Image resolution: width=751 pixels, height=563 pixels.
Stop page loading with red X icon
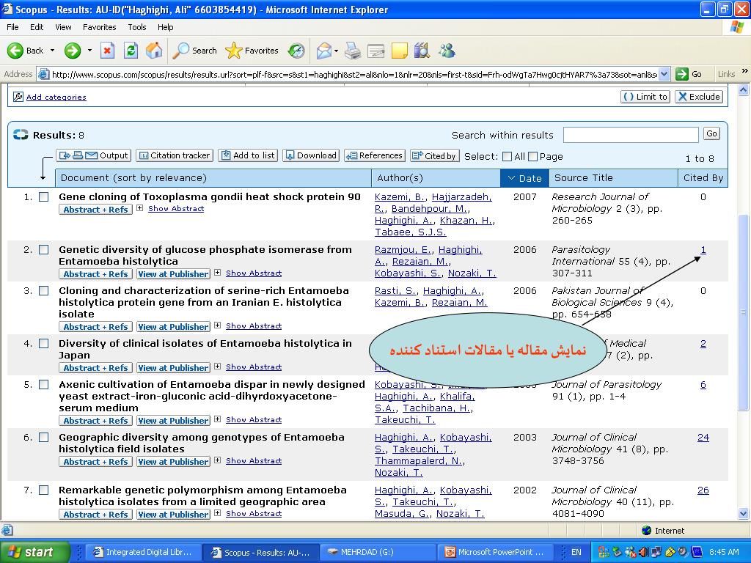coord(107,51)
